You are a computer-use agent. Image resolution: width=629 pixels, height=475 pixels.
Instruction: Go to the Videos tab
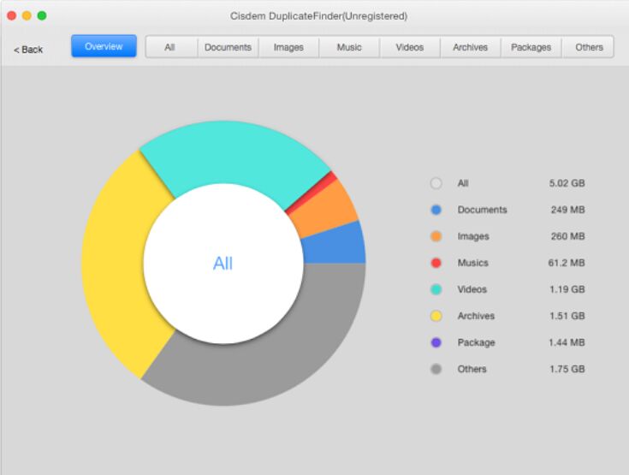pyautogui.click(x=410, y=47)
